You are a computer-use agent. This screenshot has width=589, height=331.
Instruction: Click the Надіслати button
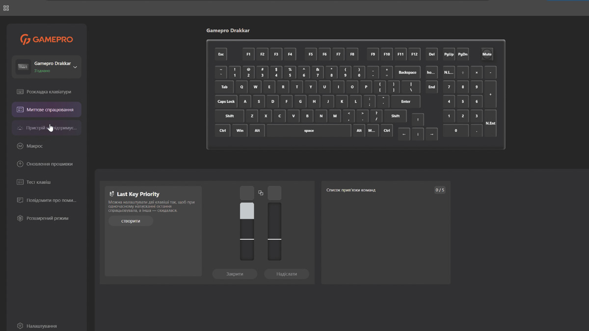287,274
